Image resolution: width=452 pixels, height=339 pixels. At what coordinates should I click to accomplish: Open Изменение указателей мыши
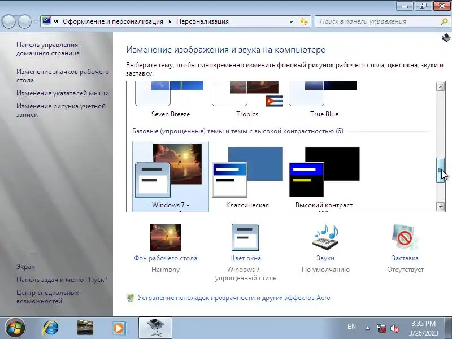point(63,93)
